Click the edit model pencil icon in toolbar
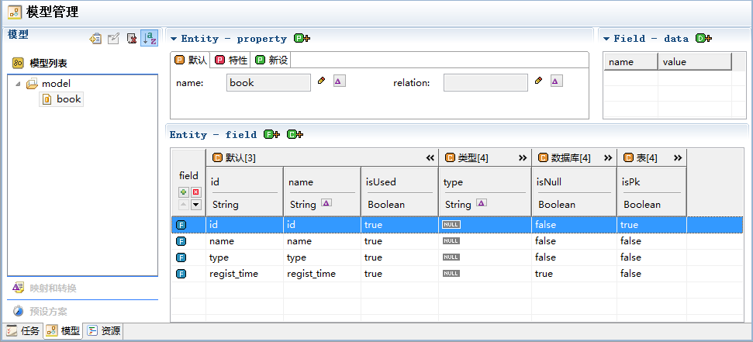 (113, 39)
